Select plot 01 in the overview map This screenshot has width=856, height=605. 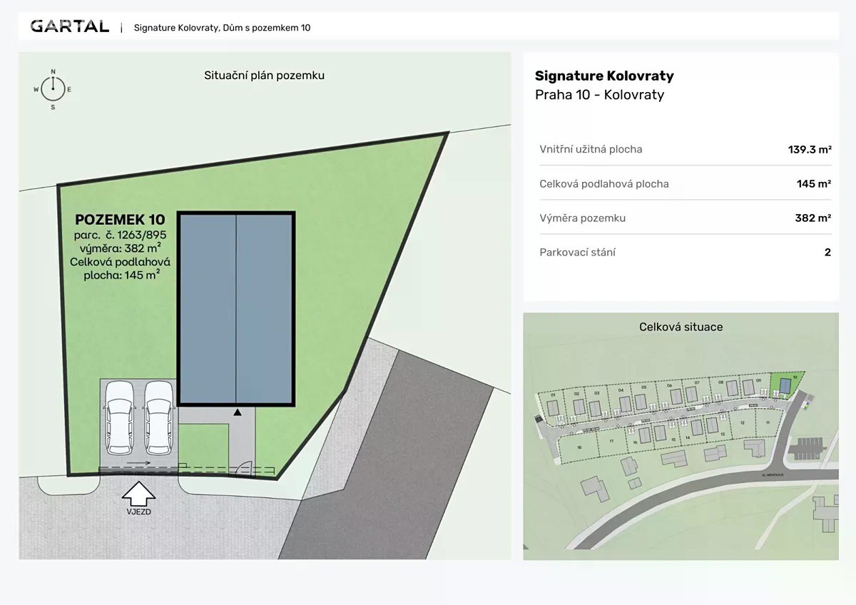(x=552, y=404)
